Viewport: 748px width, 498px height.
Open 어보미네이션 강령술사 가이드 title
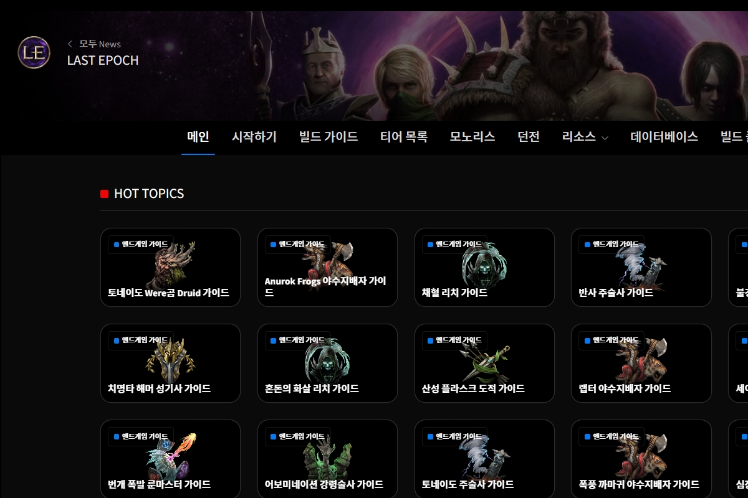(x=324, y=484)
